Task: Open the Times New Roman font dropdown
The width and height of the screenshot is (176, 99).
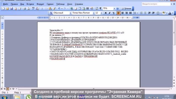Action: (94, 13)
